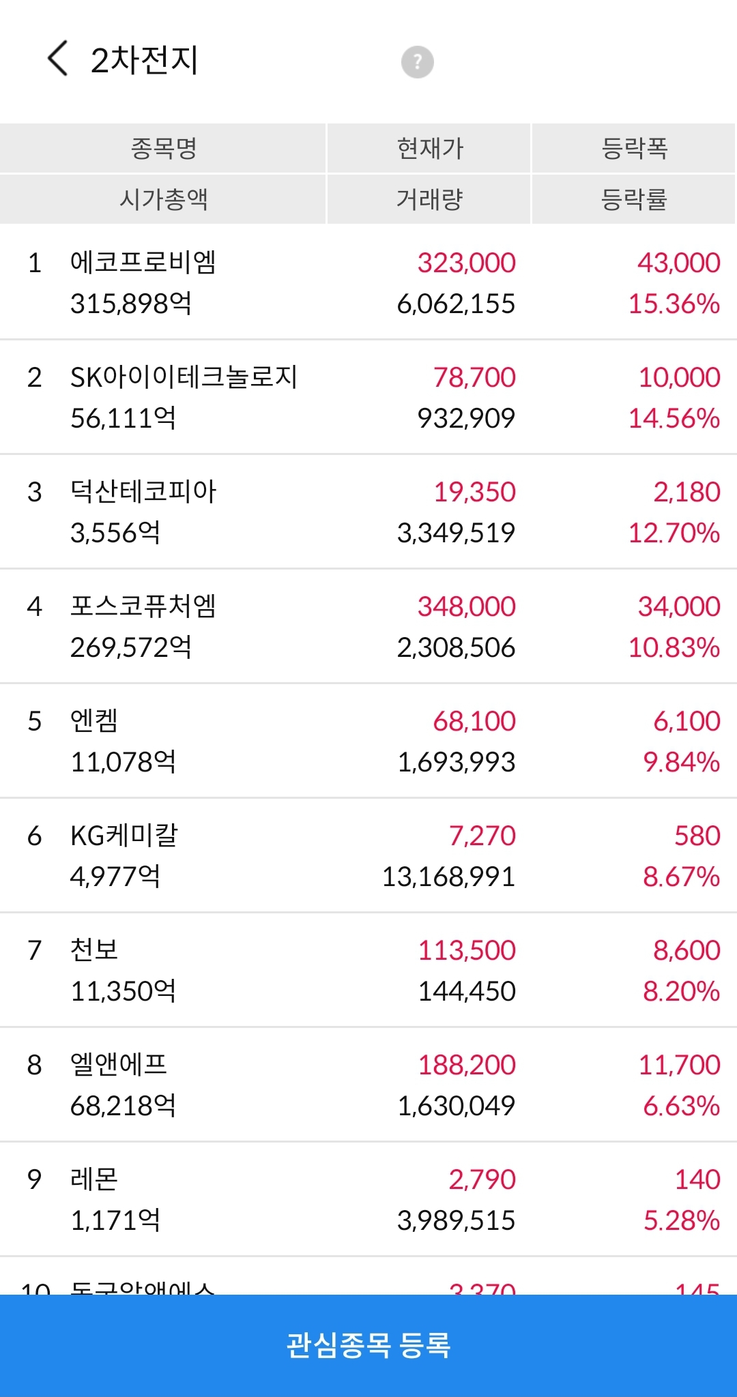Viewport: 737px width, 1397px height.
Task: Open the 천보 stock row
Action: pos(369,970)
